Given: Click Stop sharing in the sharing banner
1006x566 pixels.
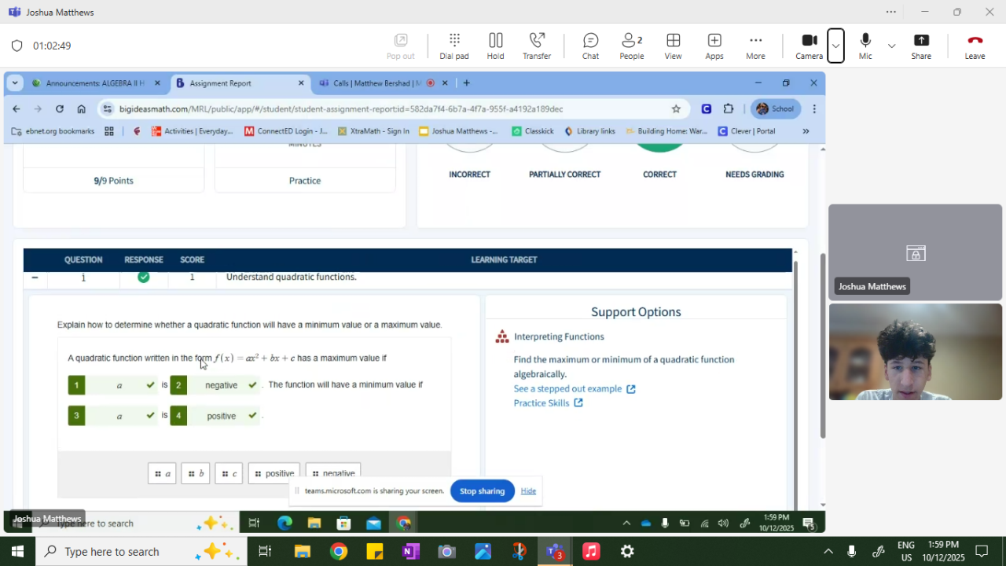Looking at the screenshot, I should click(482, 491).
